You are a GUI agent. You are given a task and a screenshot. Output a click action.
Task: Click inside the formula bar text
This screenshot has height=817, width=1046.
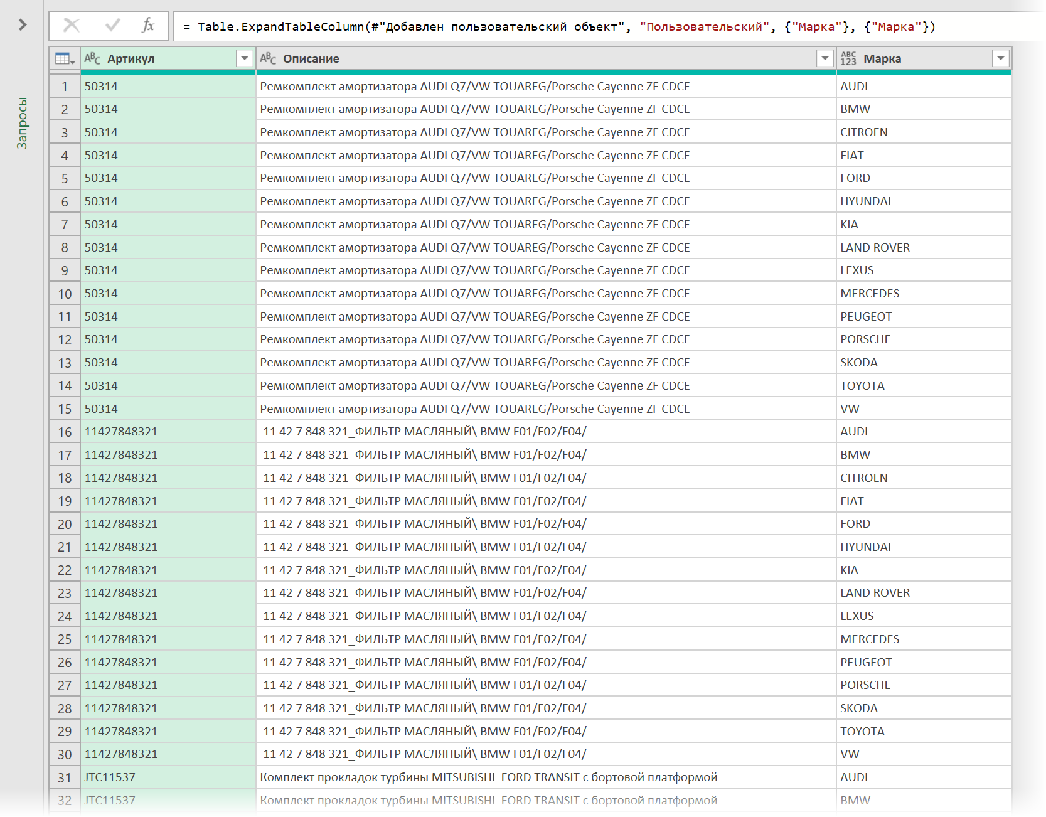pos(558,27)
